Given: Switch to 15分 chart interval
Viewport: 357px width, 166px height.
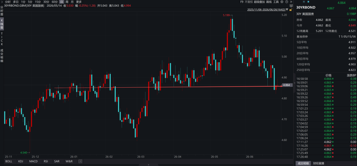Looking at the screenshot, I should [x=38, y=2].
